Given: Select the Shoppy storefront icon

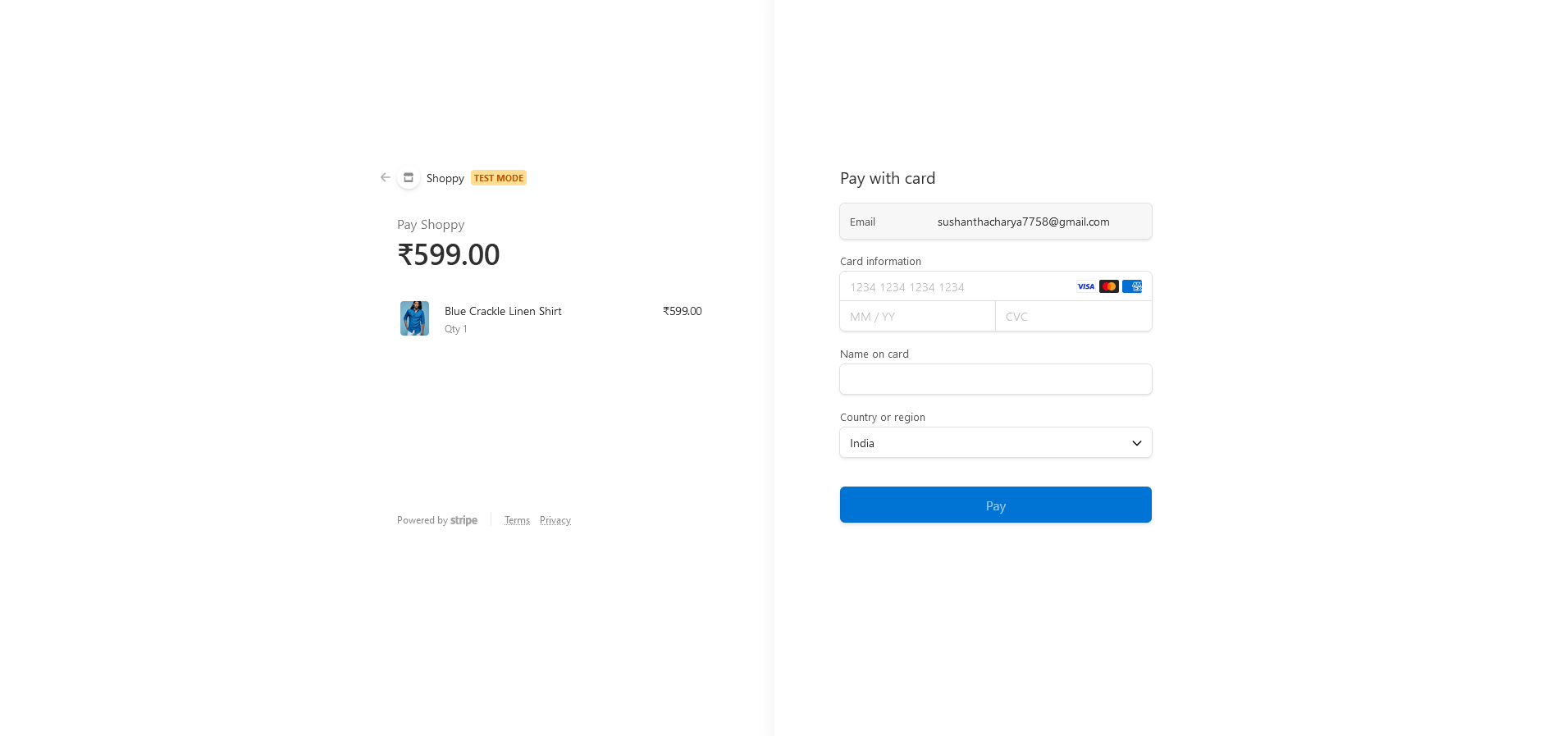Looking at the screenshot, I should [408, 177].
